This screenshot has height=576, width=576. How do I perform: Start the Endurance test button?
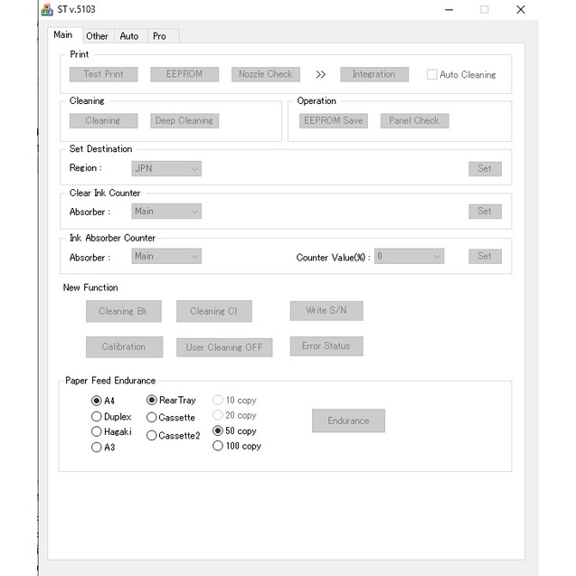click(348, 420)
